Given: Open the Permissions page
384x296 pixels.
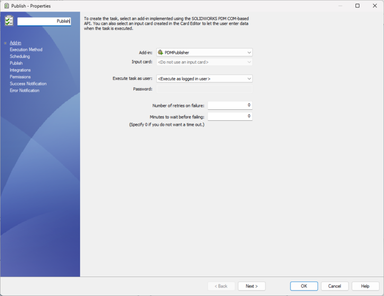Looking at the screenshot, I should pos(20,77).
